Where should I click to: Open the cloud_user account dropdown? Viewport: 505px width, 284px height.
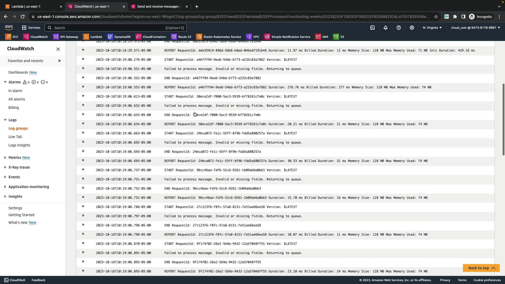[475, 28]
